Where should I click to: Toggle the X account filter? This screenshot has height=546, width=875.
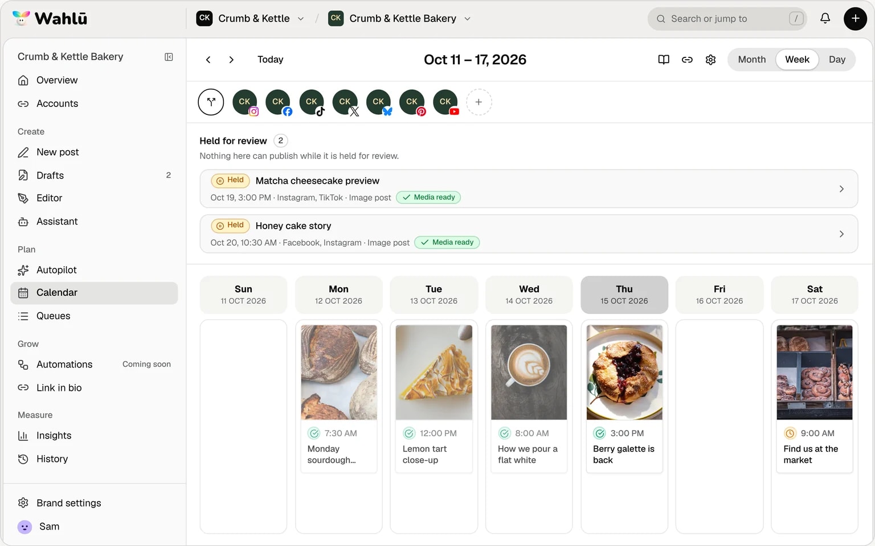point(346,102)
